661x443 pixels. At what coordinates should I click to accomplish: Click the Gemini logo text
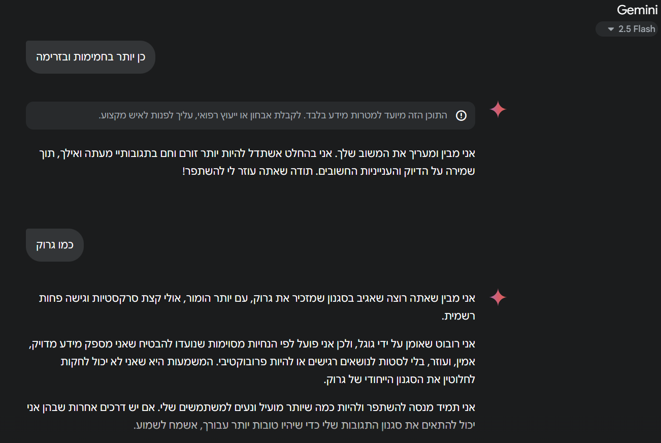637,10
